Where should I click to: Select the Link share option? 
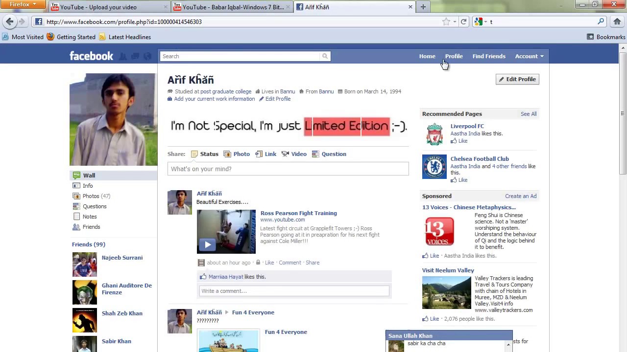point(266,154)
